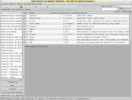Sort by Dernière version column header
Screen dimensions: 132x100
tap(70, 13)
